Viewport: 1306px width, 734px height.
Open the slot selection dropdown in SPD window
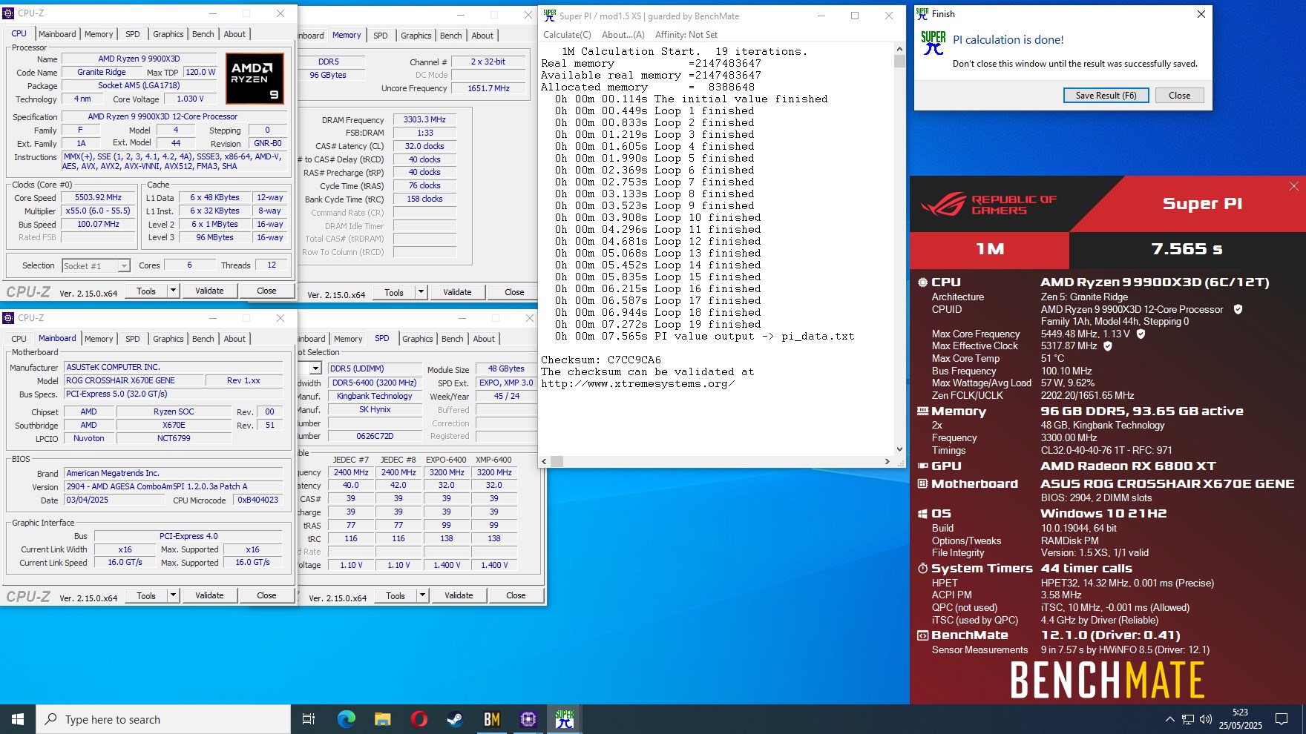coord(315,368)
